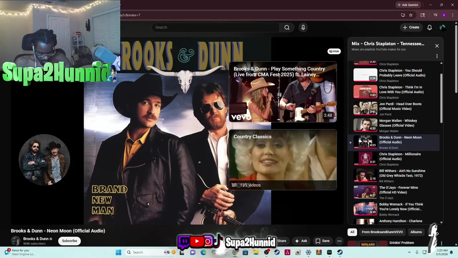The width and height of the screenshot is (458, 258).
Task: Open the Chrome tab search sidebar icon
Action: pos(423,15)
